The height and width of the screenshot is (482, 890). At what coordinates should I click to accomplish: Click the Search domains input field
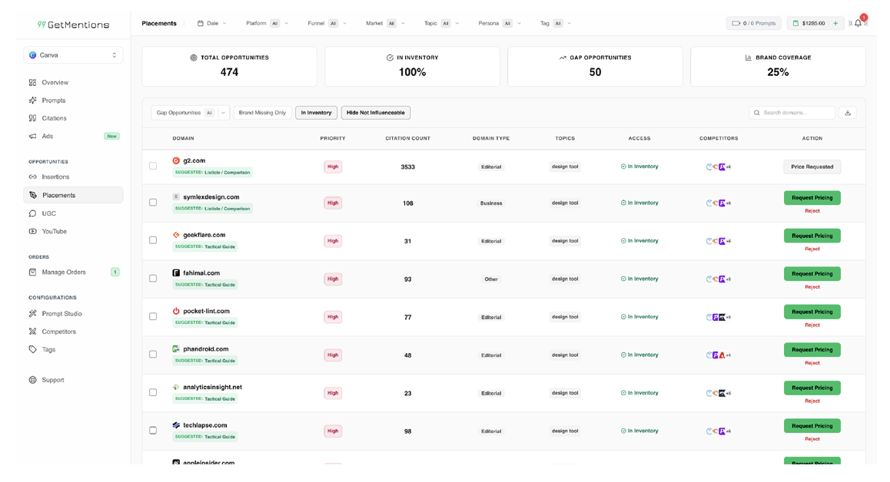[x=792, y=113]
